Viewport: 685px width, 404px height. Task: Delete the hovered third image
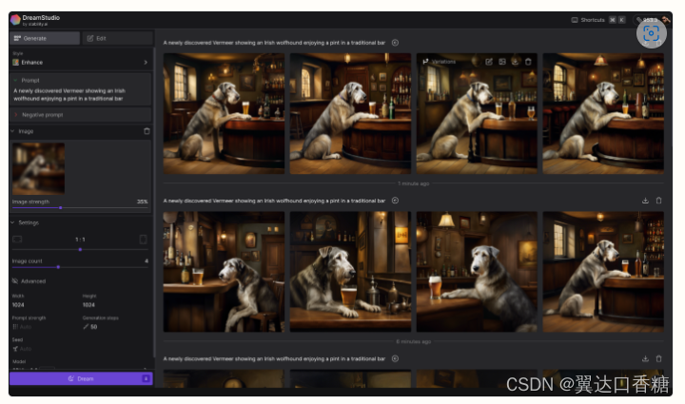(528, 62)
